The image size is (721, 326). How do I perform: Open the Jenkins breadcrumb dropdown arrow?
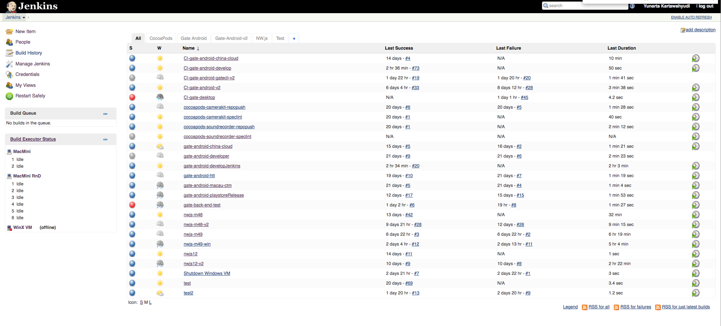click(24, 18)
